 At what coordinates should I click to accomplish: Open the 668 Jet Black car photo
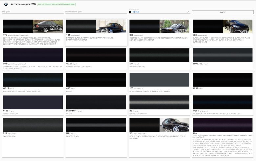(x=238, y=27)
